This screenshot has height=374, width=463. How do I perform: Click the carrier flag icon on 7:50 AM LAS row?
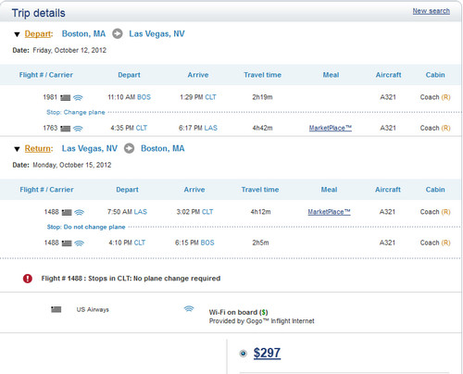point(67,212)
